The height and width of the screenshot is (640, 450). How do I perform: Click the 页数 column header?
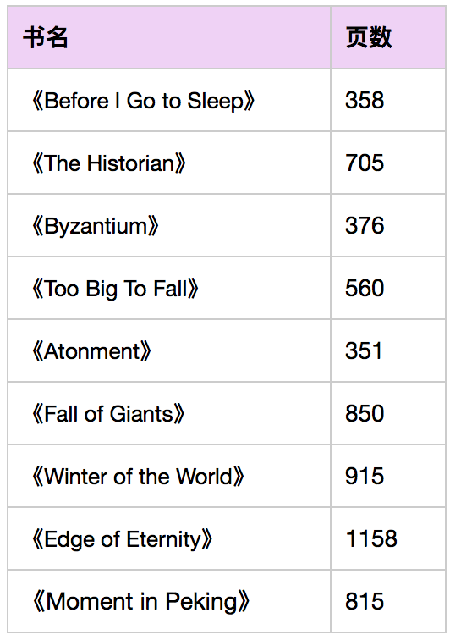click(x=388, y=37)
